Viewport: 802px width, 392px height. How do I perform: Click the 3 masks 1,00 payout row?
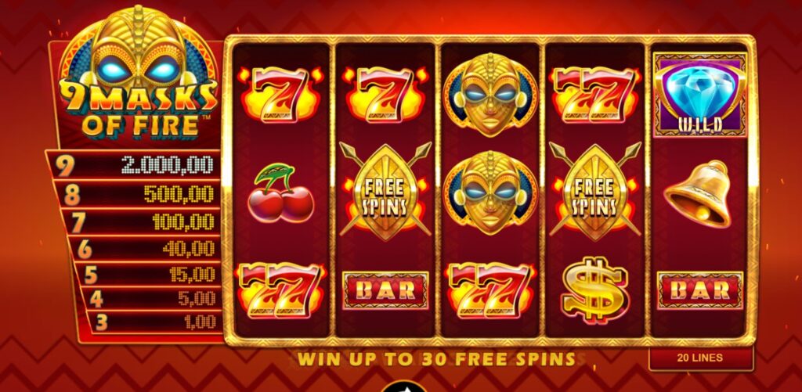[154, 322]
